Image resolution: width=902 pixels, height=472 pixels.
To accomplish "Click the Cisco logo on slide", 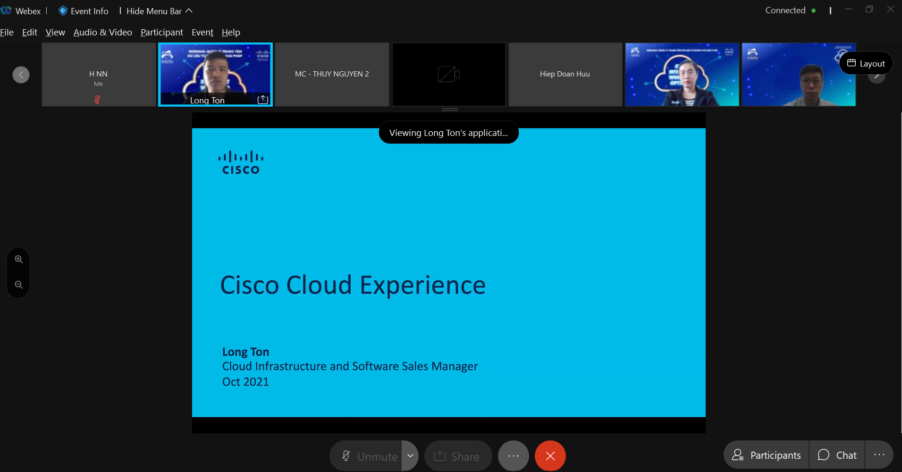I will pyautogui.click(x=241, y=163).
